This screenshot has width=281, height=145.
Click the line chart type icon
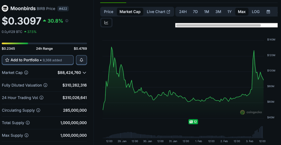tap(106, 23)
